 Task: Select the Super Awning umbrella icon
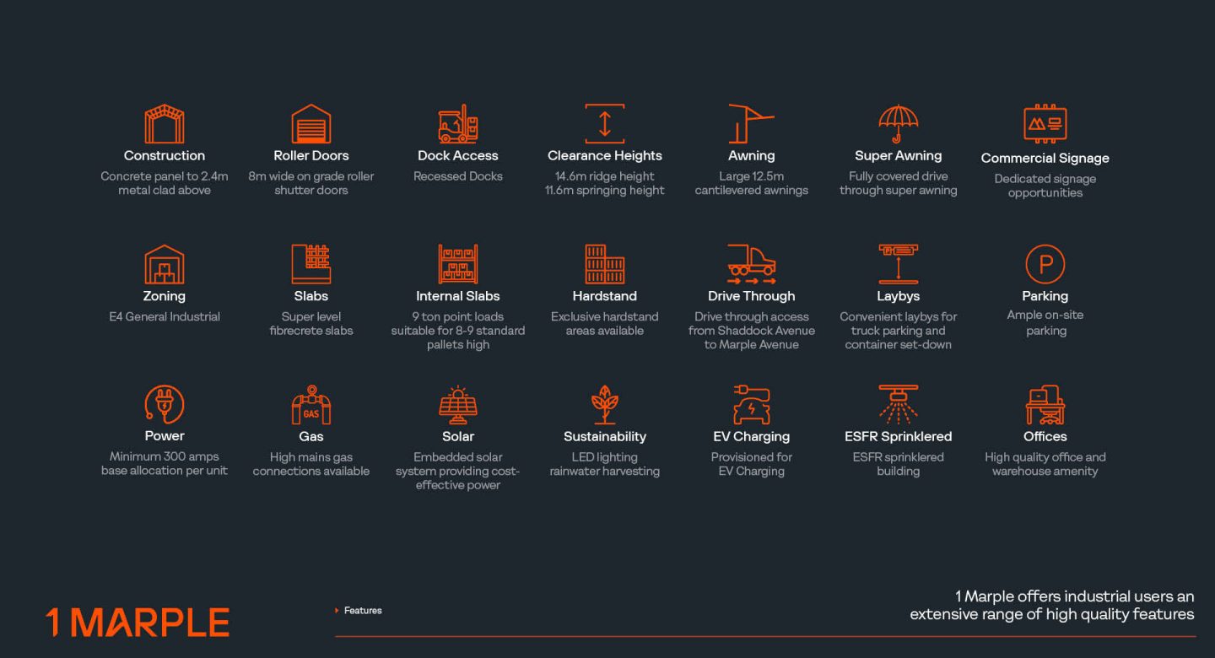[x=899, y=124]
